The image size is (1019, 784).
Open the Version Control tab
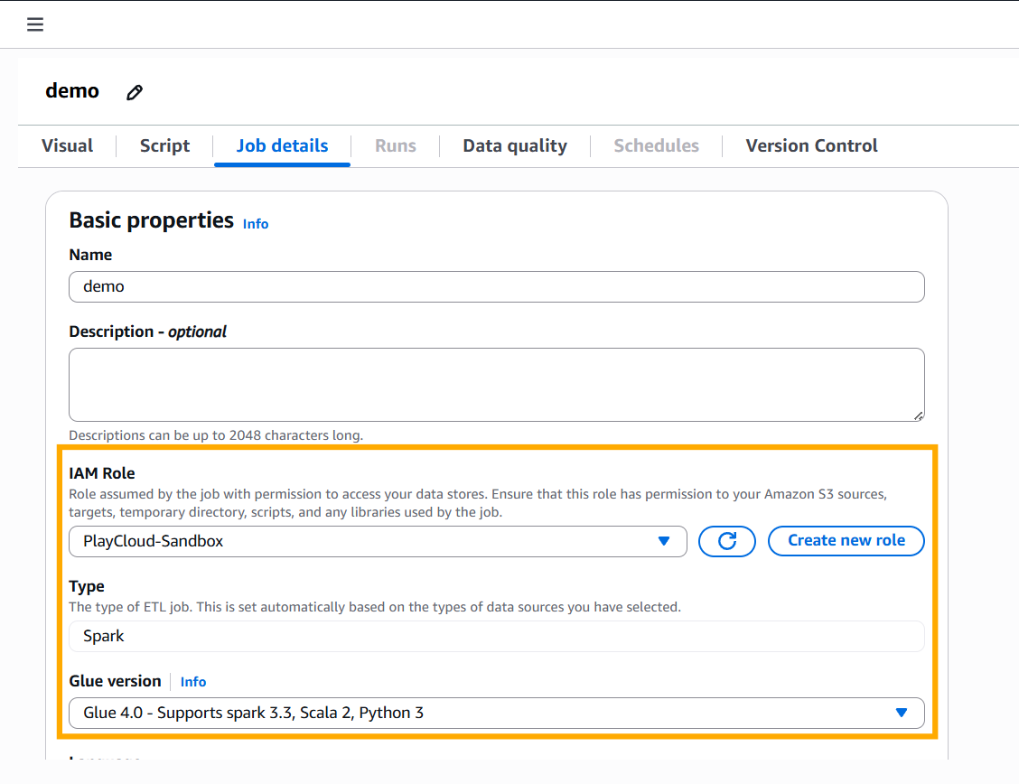pos(812,145)
